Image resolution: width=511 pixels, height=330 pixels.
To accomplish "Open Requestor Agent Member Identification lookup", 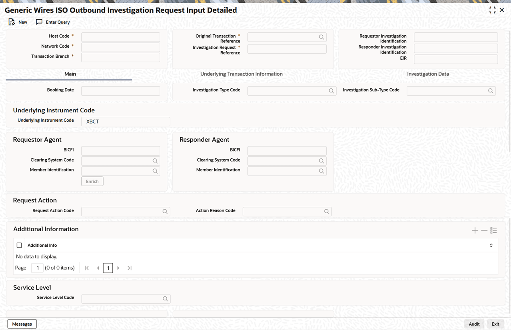I will (155, 171).
